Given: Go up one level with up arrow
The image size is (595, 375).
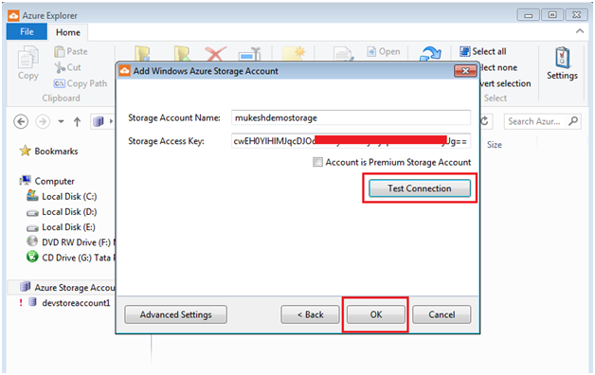Looking at the screenshot, I should (77, 122).
